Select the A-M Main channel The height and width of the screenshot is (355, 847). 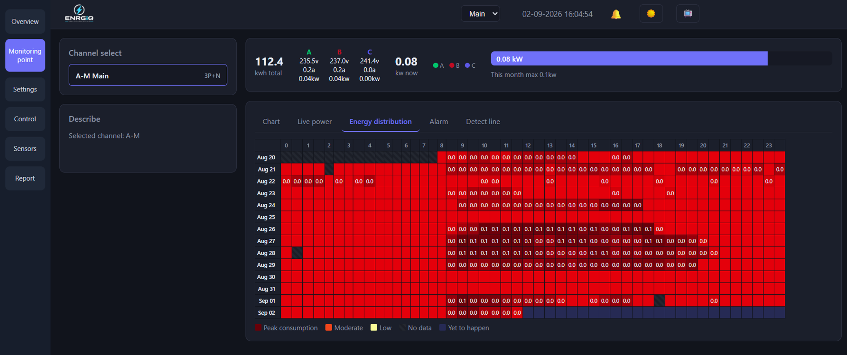(148, 75)
